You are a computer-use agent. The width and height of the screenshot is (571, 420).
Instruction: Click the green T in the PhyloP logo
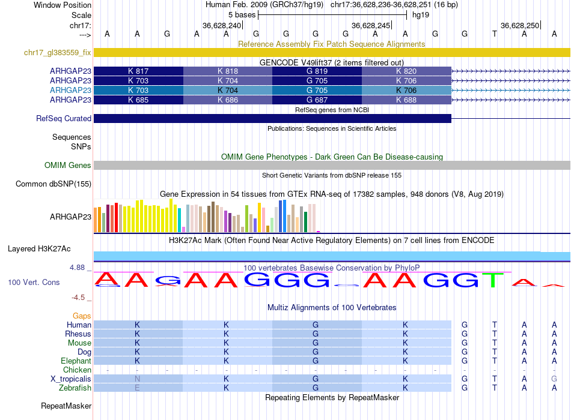(493, 280)
